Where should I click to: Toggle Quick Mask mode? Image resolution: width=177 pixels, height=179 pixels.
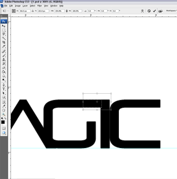4,128
